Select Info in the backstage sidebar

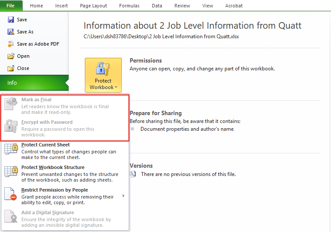coord(34,83)
